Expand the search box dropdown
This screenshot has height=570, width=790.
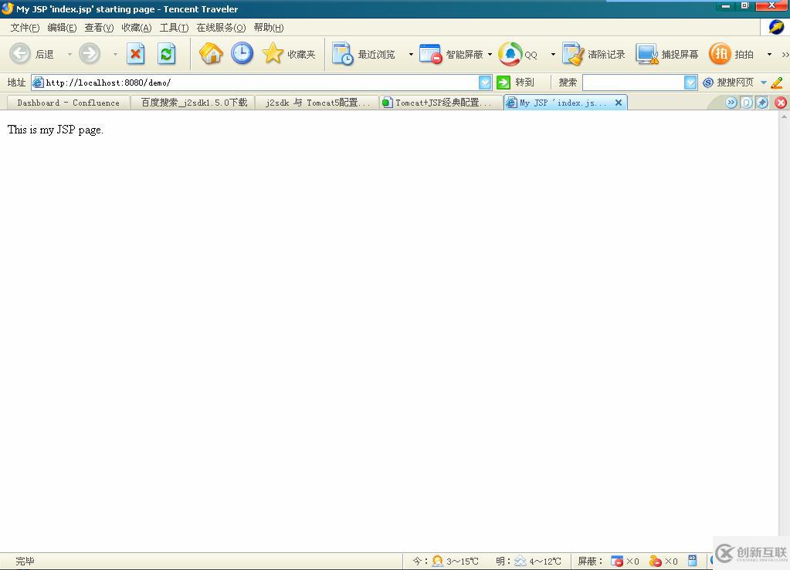coord(690,83)
